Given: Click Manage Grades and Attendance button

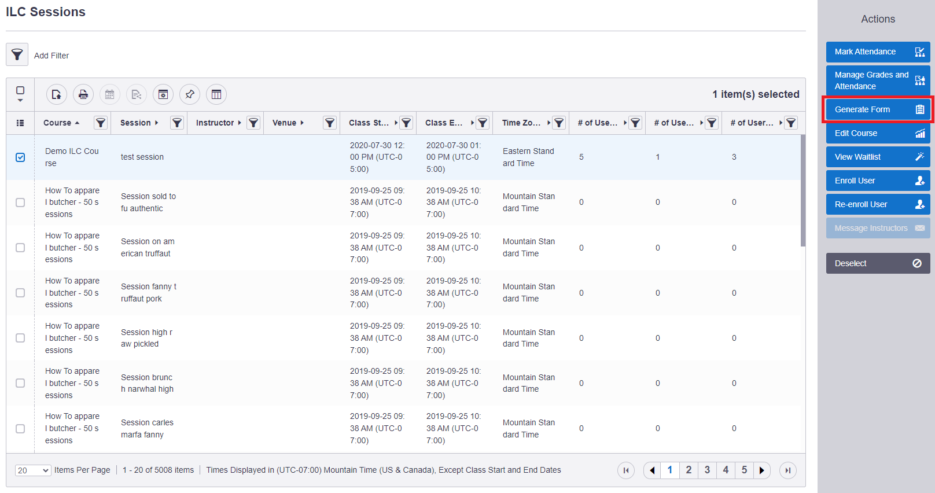Looking at the screenshot, I should pos(878,80).
